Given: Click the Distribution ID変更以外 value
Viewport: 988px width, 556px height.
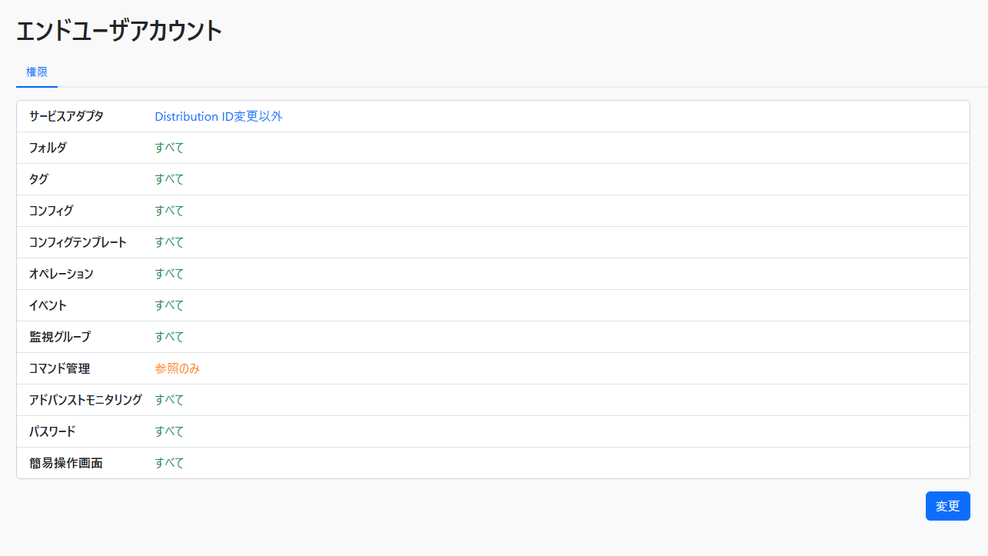Looking at the screenshot, I should pyautogui.click(x=218, y=117).
